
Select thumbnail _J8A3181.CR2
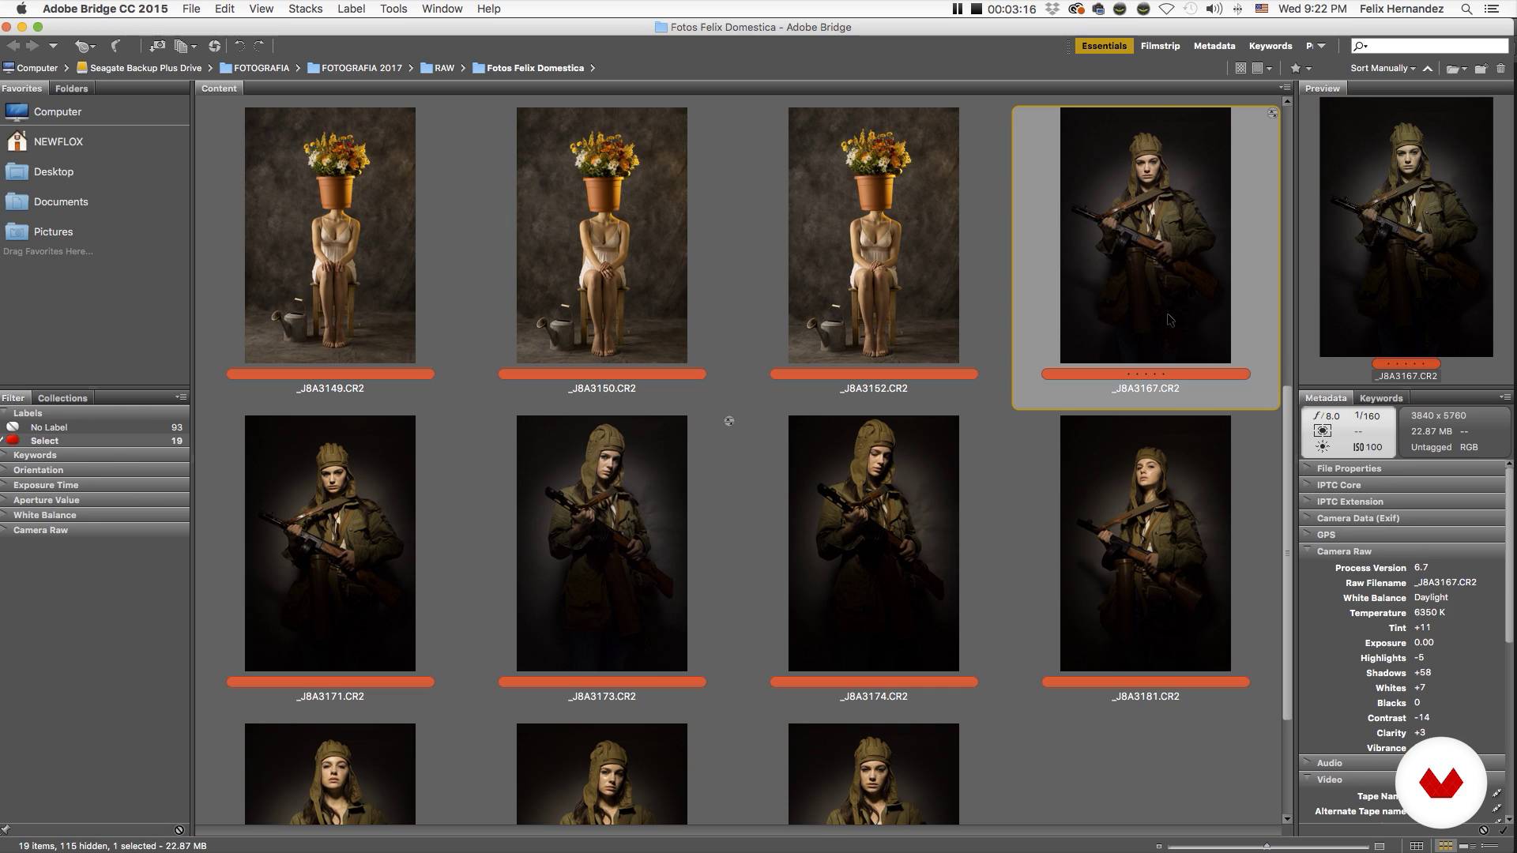coord(1145,543)
